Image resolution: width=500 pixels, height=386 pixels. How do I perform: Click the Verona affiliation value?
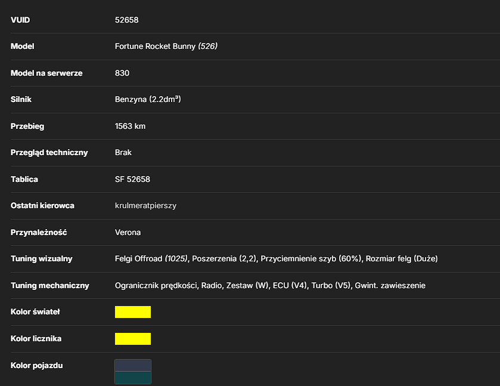tap(128, 233)
